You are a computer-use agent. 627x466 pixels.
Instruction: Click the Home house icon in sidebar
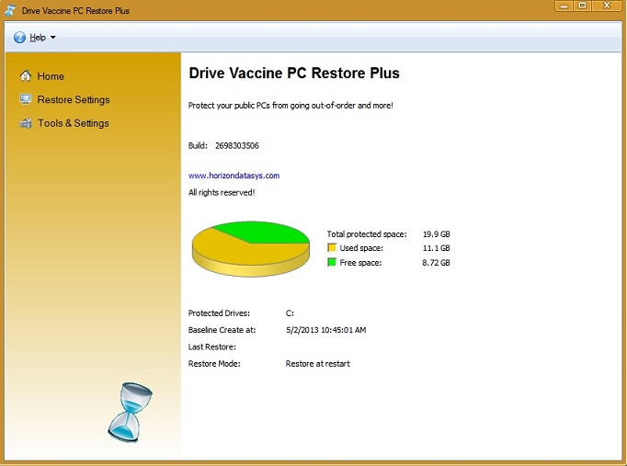click(26, 76)
